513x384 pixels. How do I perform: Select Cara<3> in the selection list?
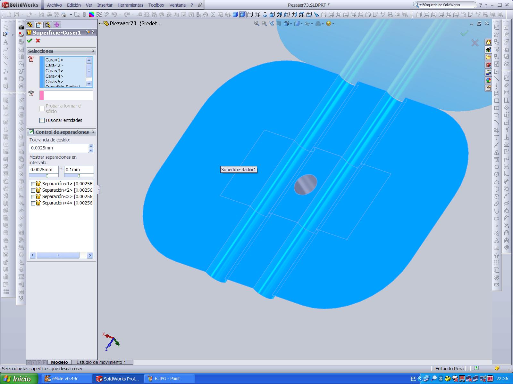click(x=54, y=71)
